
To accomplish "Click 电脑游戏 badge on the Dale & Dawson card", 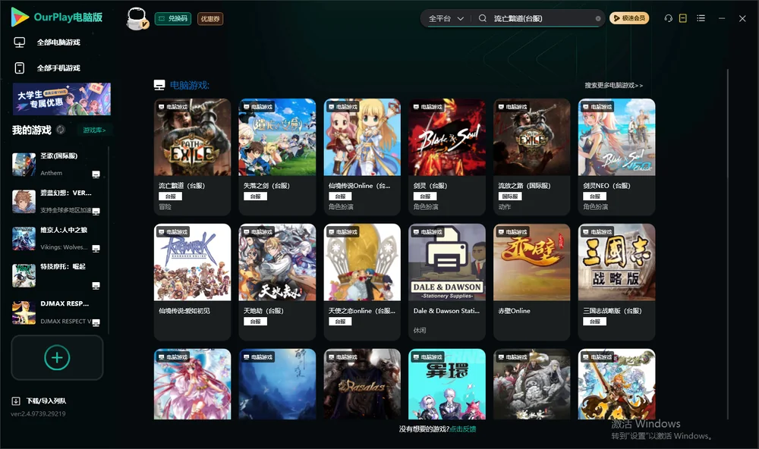I will [x=427, y=232].
